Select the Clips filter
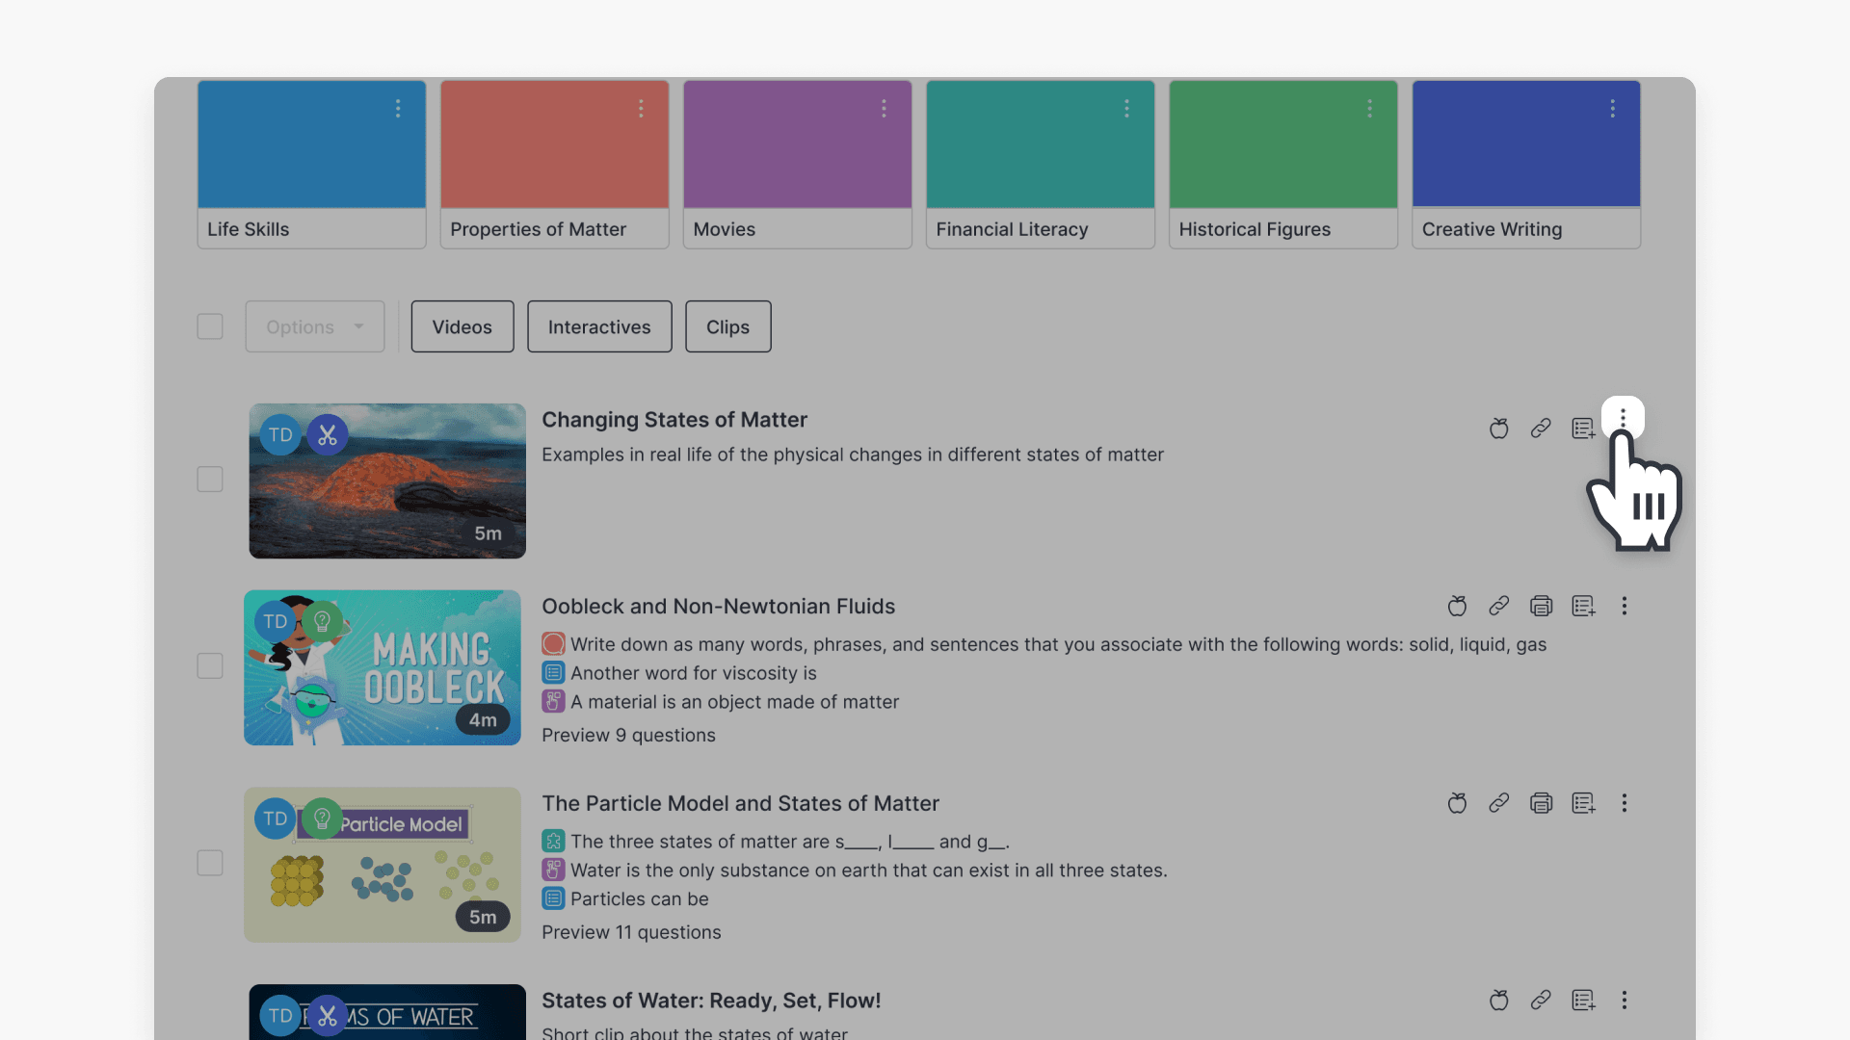This screenshot has height=1040, width=1850. point(727,326)
